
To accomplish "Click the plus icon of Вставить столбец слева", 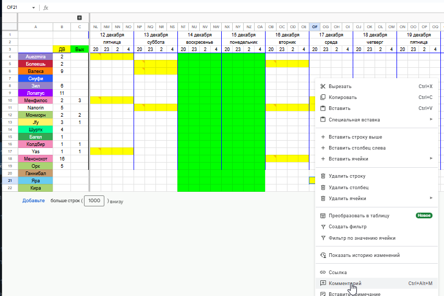I will (x=323, y=148).
